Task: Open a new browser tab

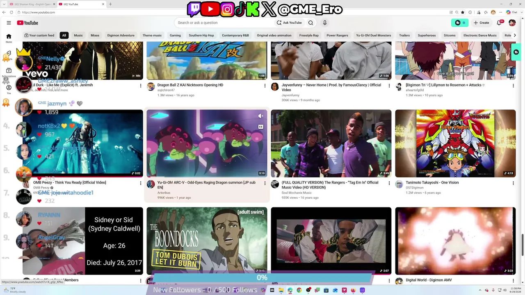Action: coord(110,4)
